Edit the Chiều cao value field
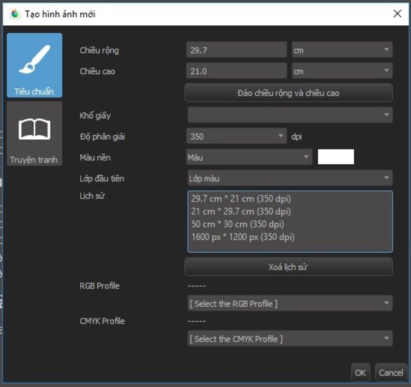Image resolution: width=411 pixels, height=387 pixels. tap(236, 71)
